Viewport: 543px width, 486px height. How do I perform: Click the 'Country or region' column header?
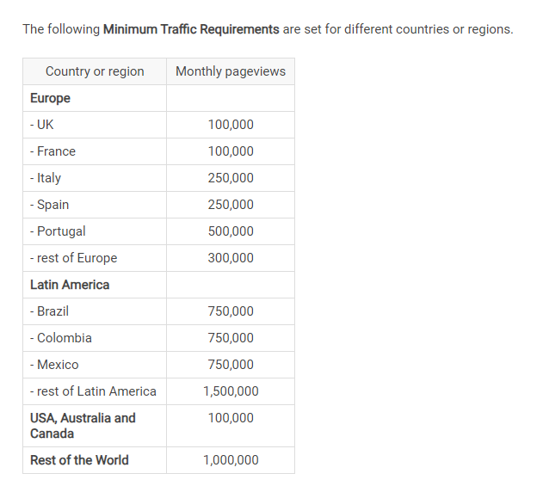(x=95, y=71)
